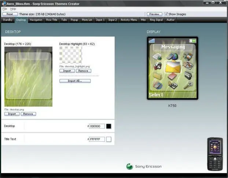Toggle the Show Images checkbox
Viewport: 228px width, 178px height.
(166, 14)
